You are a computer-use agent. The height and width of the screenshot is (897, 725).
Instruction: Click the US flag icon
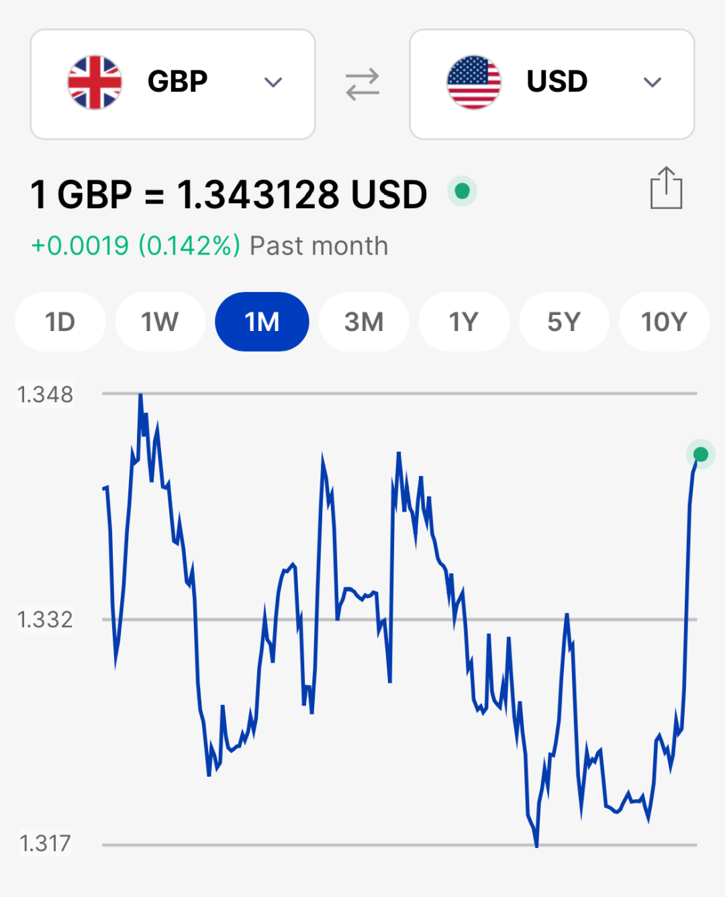(x=474, y=83)
